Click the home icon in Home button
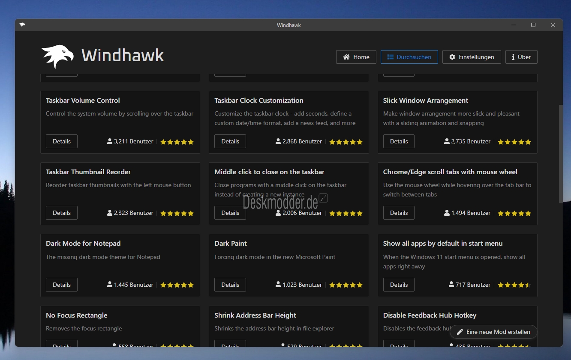This screenshot has width=571, height=360. (x=346, y=57)
